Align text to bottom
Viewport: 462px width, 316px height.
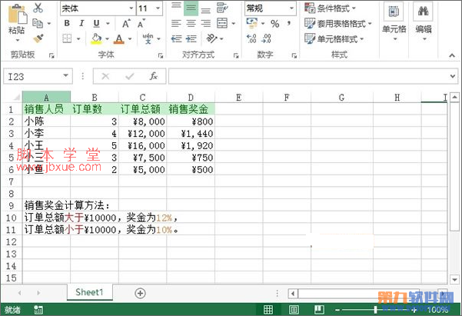click(206, 9)
